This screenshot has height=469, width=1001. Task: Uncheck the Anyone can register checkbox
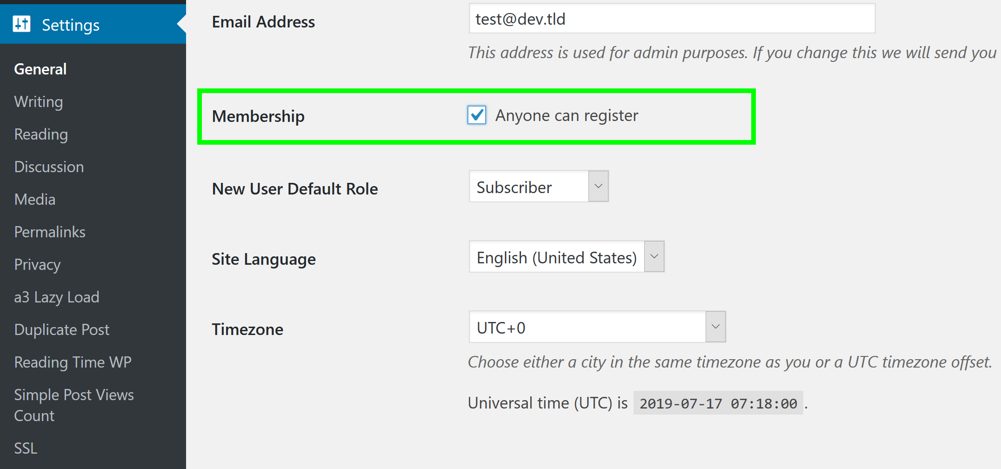[x=477, y=115]
